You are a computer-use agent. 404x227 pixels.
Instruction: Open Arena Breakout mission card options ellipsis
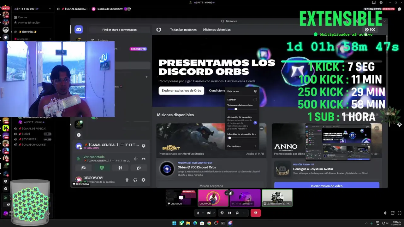[261, 128]
